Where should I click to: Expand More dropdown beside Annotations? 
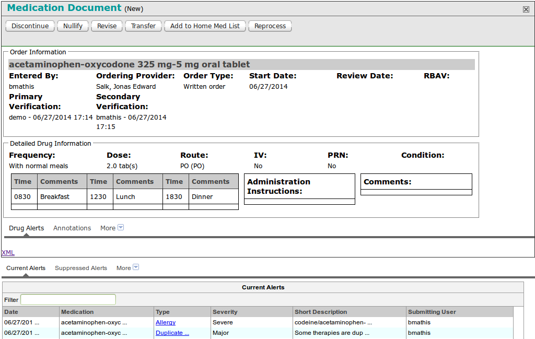click(112, 228)
